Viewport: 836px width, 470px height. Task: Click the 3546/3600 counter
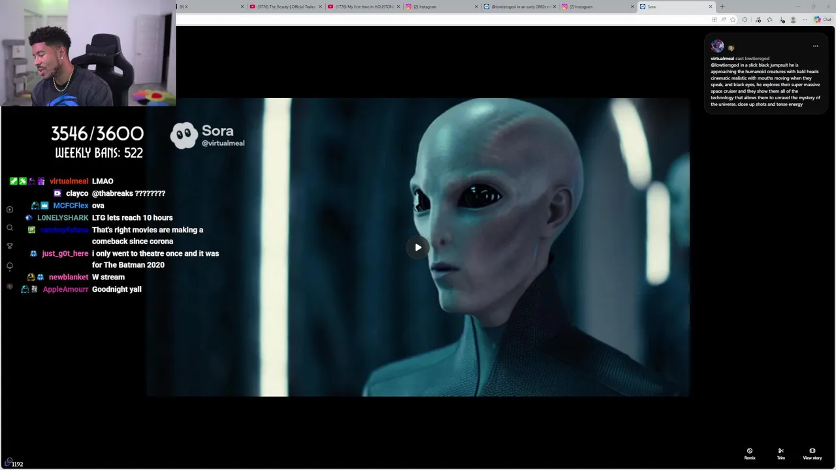(97, 134)
